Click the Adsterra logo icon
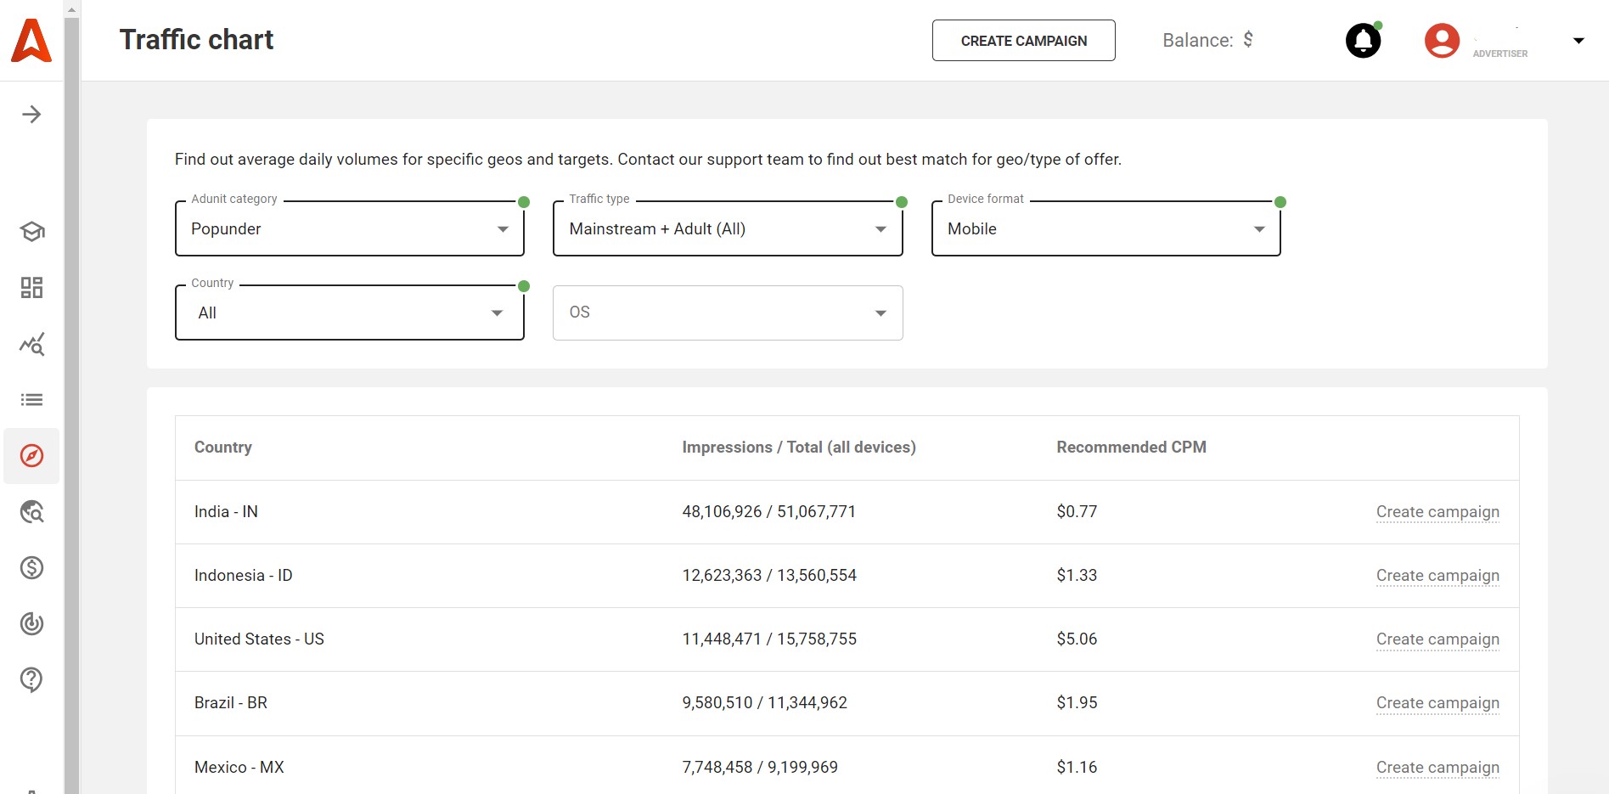This screenshot has height=794, width=1609. tap(31, 40)
